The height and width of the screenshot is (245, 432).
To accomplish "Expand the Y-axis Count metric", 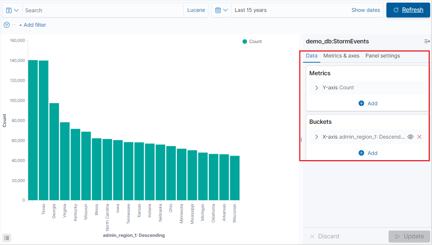I will point(316,87).
